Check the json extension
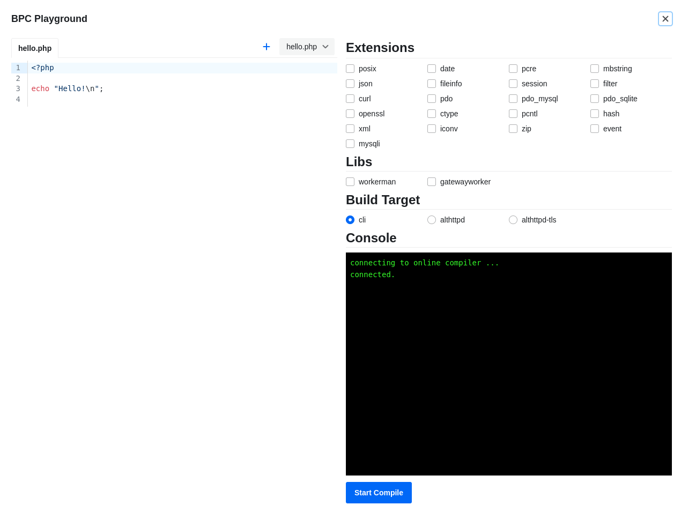Screen dimensions: 681x520 pos(350,84)
